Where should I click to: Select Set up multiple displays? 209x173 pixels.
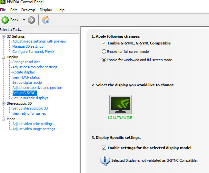[30, 98]
